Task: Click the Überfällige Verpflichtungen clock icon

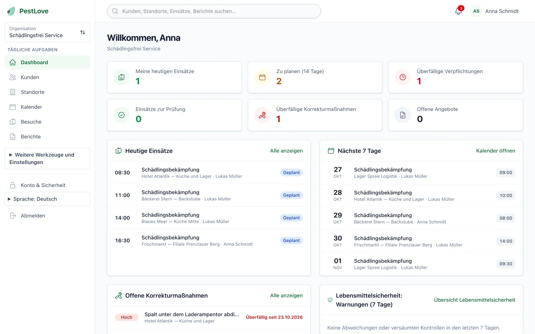Action: point(403,77)
